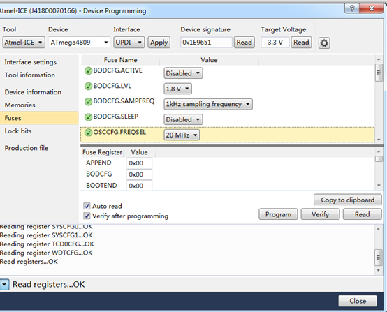Click the help question mark button
387x312 pixels.
352,8
